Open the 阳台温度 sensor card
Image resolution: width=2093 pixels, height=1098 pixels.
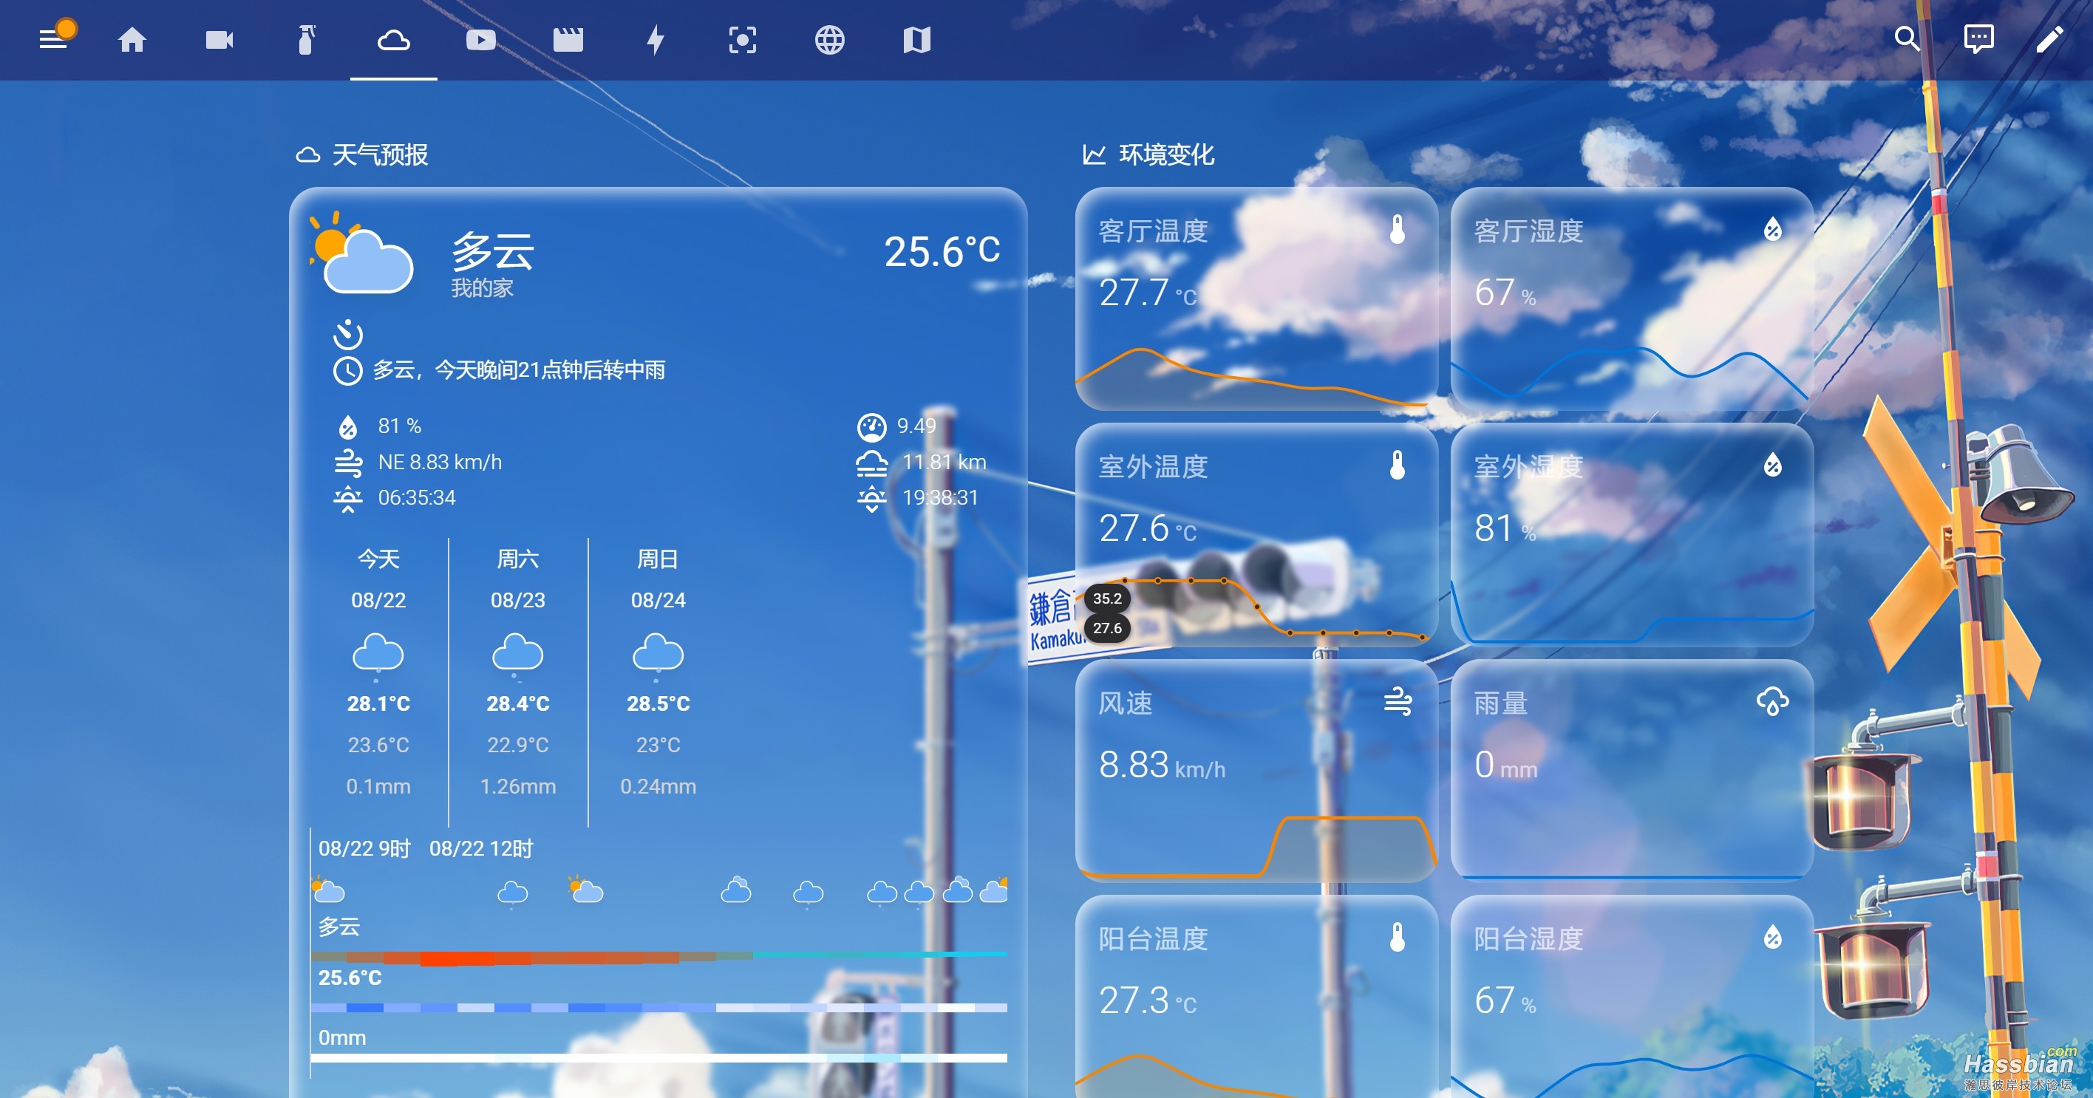1256,998
